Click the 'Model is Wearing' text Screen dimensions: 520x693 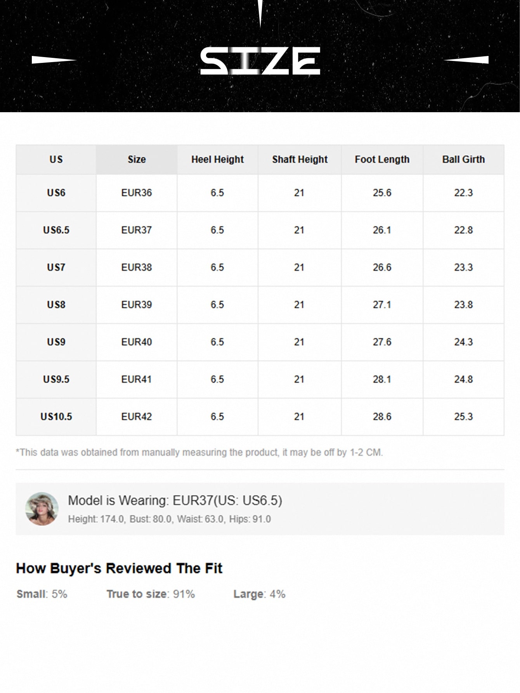[175, 500]
